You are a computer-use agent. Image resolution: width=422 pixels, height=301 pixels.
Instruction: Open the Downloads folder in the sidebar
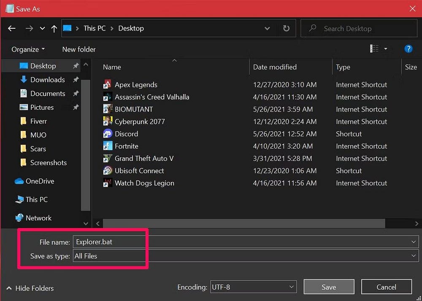coord(48,79)
